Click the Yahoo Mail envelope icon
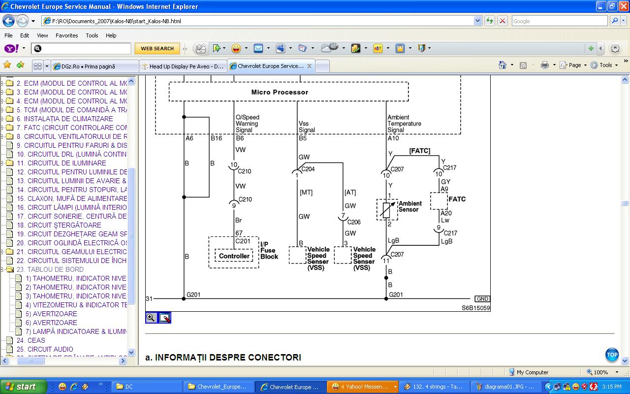The image size is (630, 394). click(x=258, y=48)
